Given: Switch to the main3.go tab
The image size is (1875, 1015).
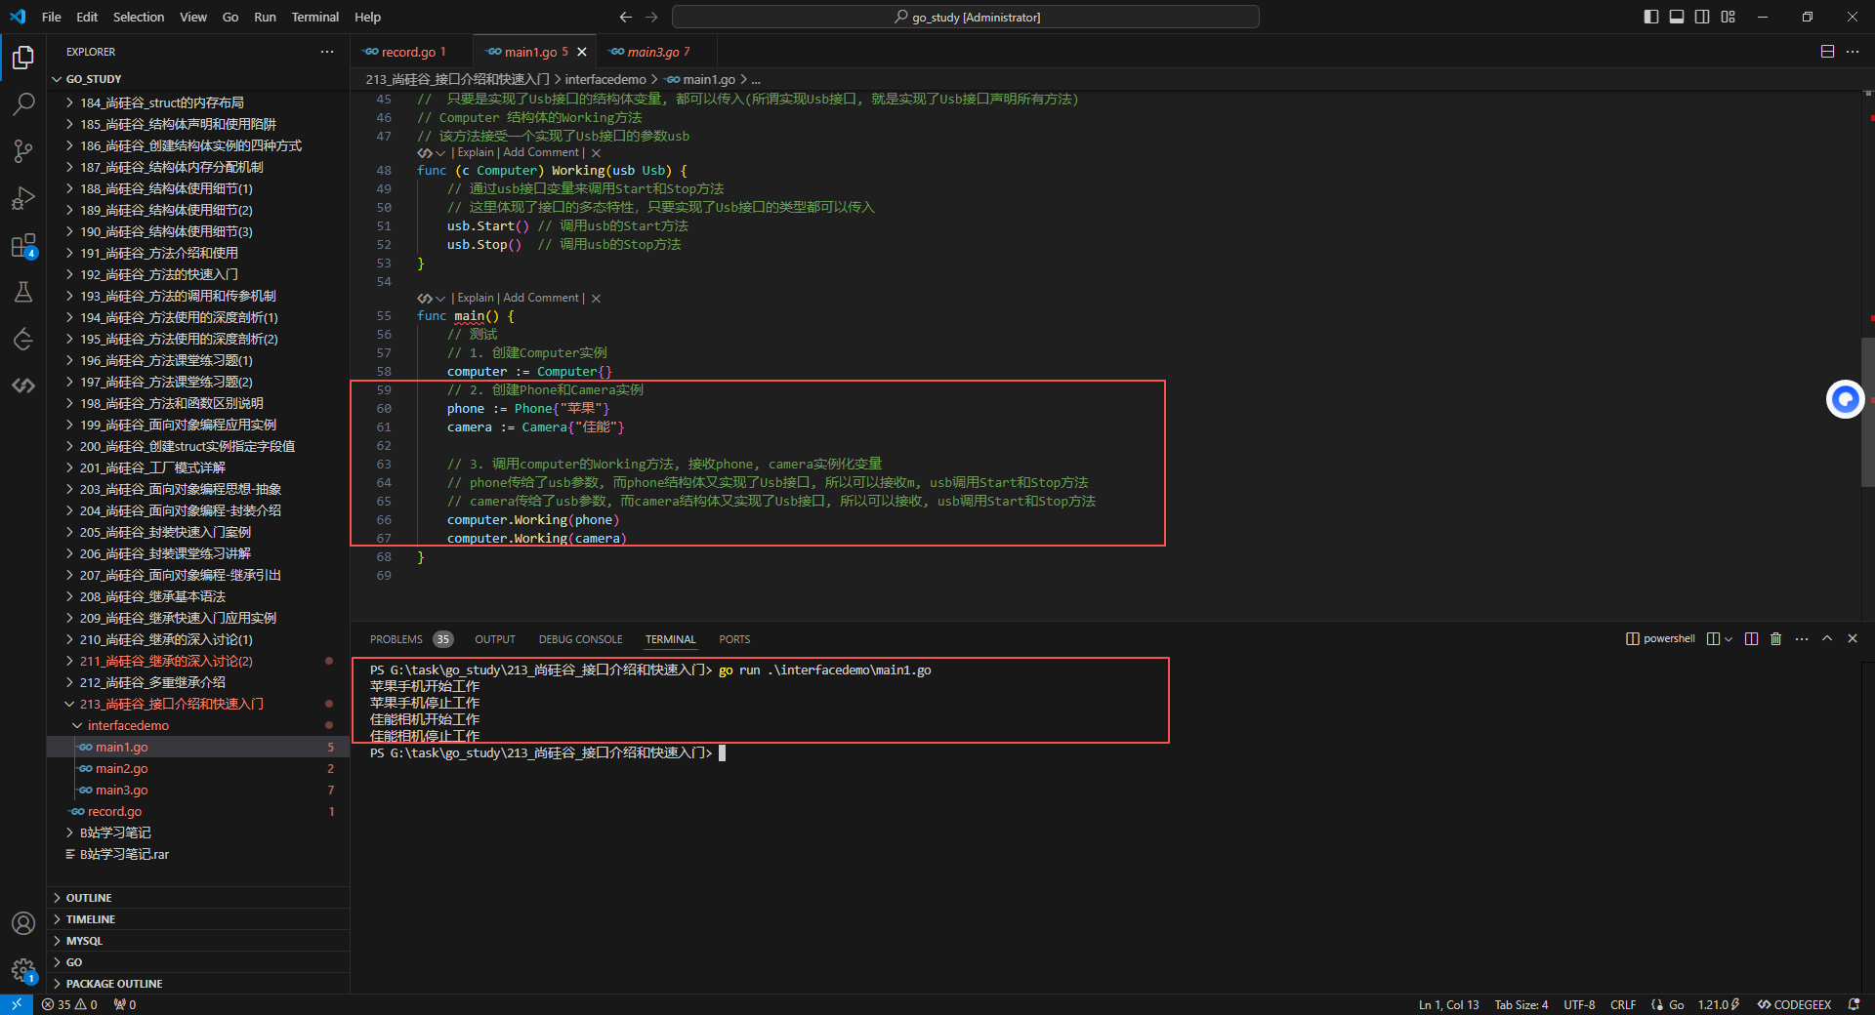Looking at the screenshot, I should pyautogui.click(x=657, y=52).
